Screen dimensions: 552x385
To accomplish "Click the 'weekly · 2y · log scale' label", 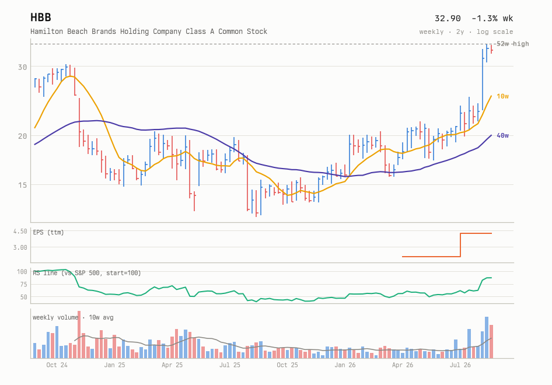I will 466,32.
